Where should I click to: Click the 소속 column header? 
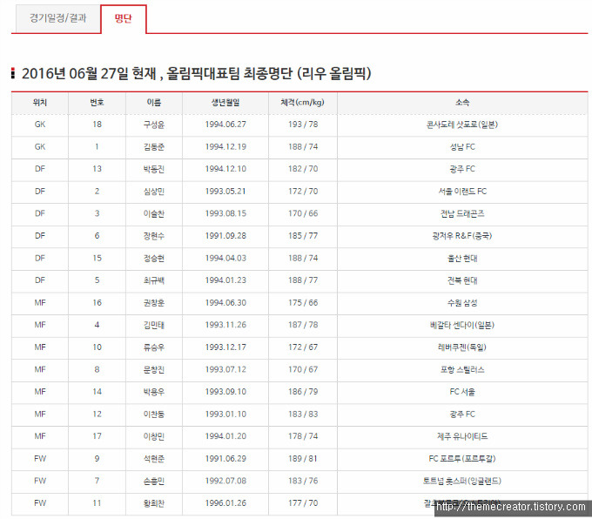click(462, 103)
